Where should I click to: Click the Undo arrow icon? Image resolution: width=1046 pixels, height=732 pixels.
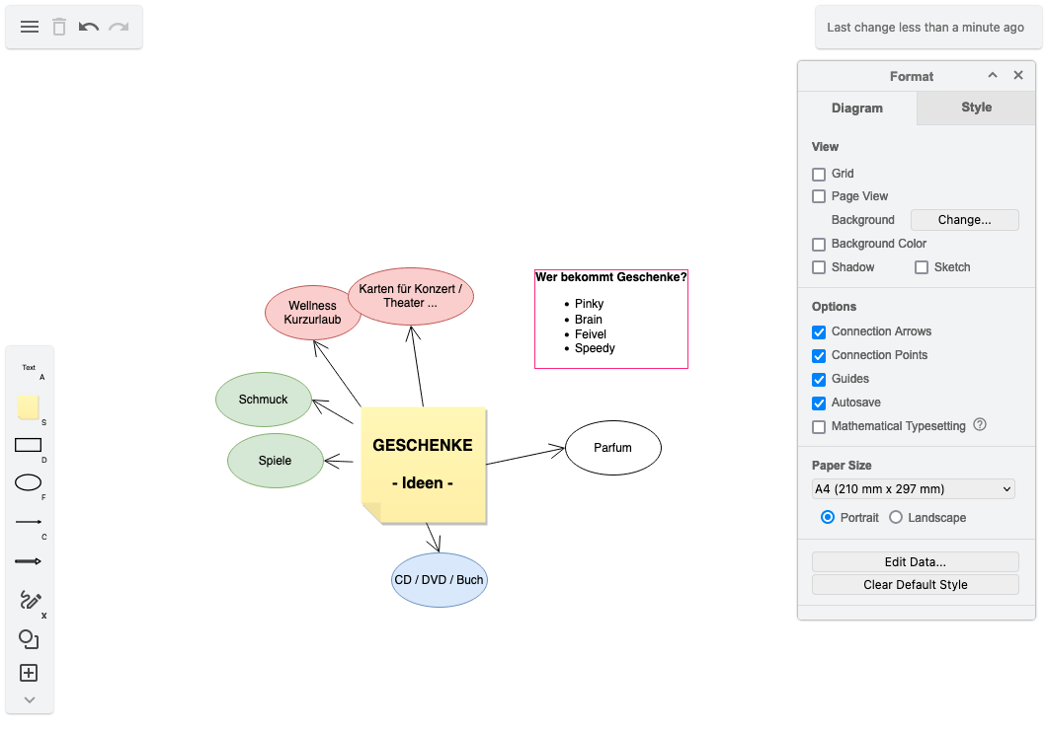(x=88, y=27)
